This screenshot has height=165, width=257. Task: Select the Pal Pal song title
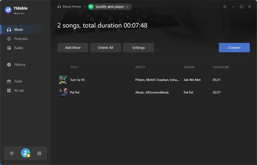pyautogui.click(x=75, y=92)
